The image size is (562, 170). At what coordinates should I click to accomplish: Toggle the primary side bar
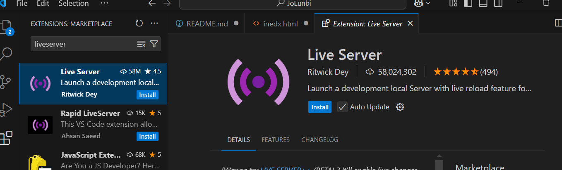(468, 3)
